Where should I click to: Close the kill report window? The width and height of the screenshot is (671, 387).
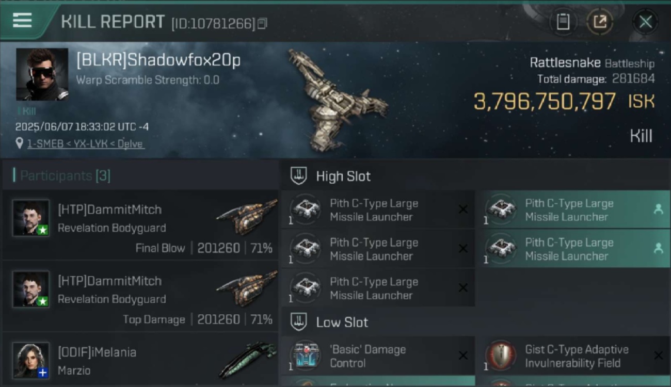(x=645, y=22)
